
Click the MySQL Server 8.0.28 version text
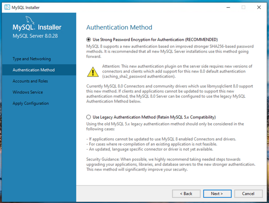pos(35,36)
